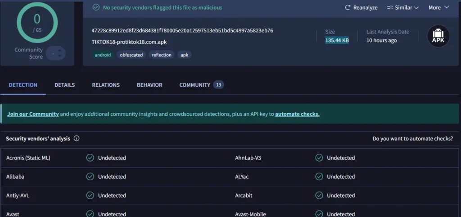
Task: Click the Antiy-AVL undetected check icon
Action: point(90,195)
